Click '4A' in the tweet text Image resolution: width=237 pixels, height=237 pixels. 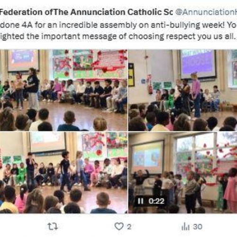coord(27,25)
